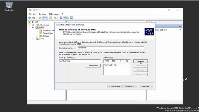
Task: Click the Stratégies folder icon
Action: pos(40,33)
